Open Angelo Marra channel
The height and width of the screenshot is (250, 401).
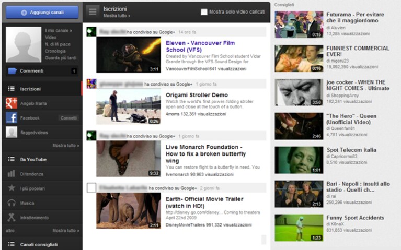tap(33, 103)
